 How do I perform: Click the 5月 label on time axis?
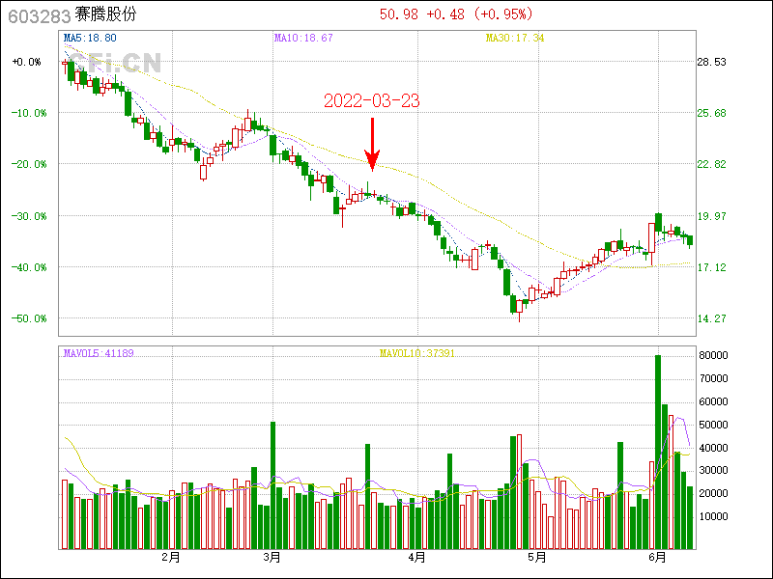pyautogui.click(x=537, y=557)
